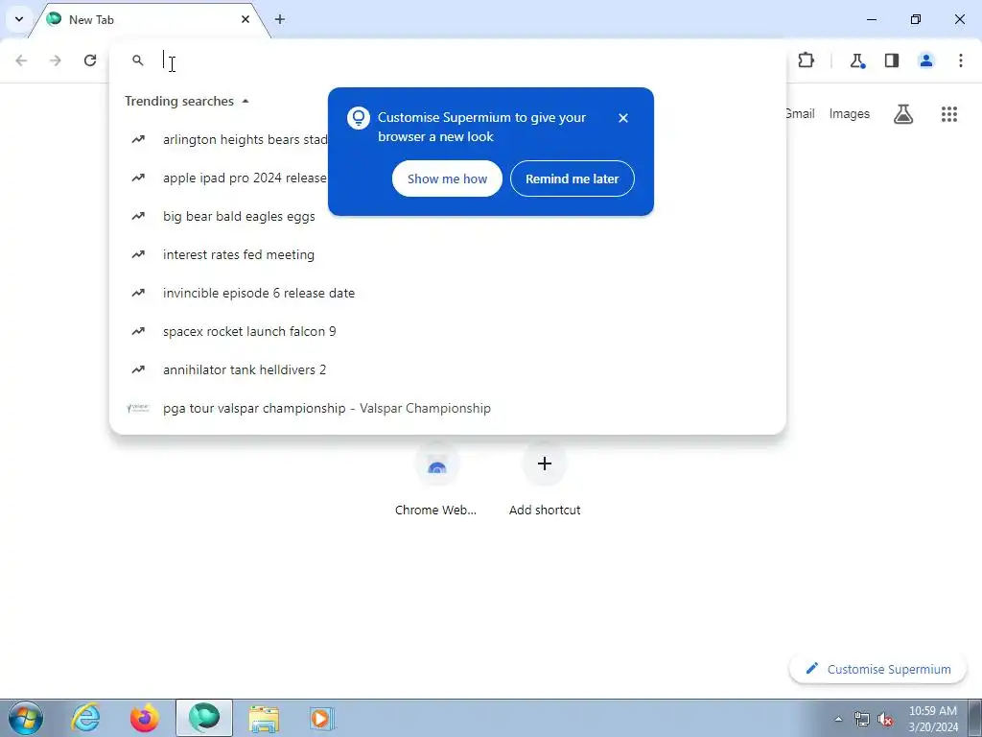
Task: Click the Customise Supermium button
Action: [x=878, y=669]
